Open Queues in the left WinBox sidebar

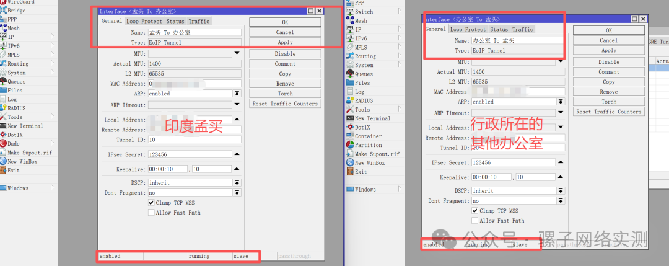click(x=16, y=82)
